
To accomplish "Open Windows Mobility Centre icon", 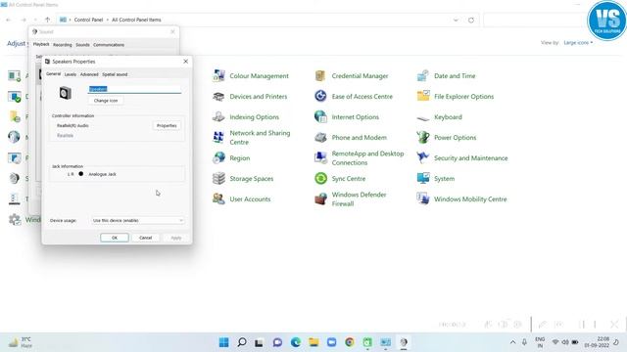I will coord(423,198).
